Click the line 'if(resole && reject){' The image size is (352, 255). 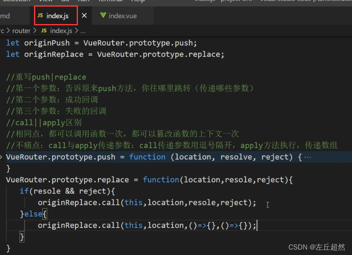pos(67,191)
